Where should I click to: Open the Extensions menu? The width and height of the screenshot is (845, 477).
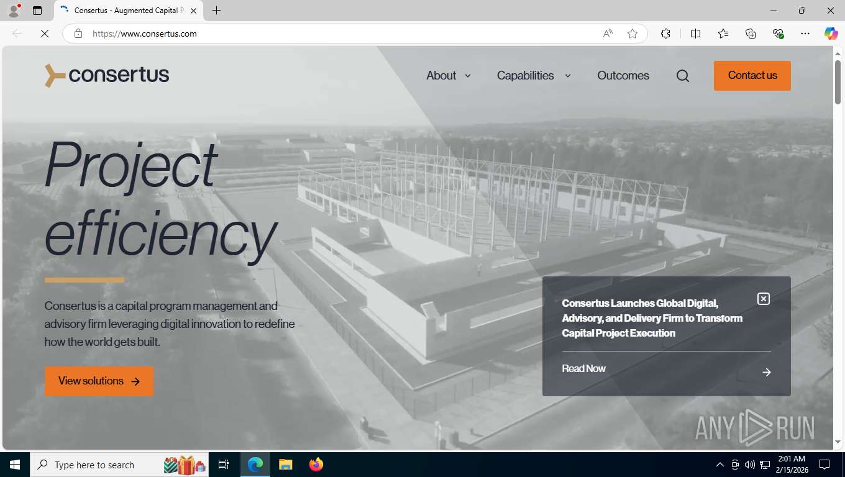[665, 34]
